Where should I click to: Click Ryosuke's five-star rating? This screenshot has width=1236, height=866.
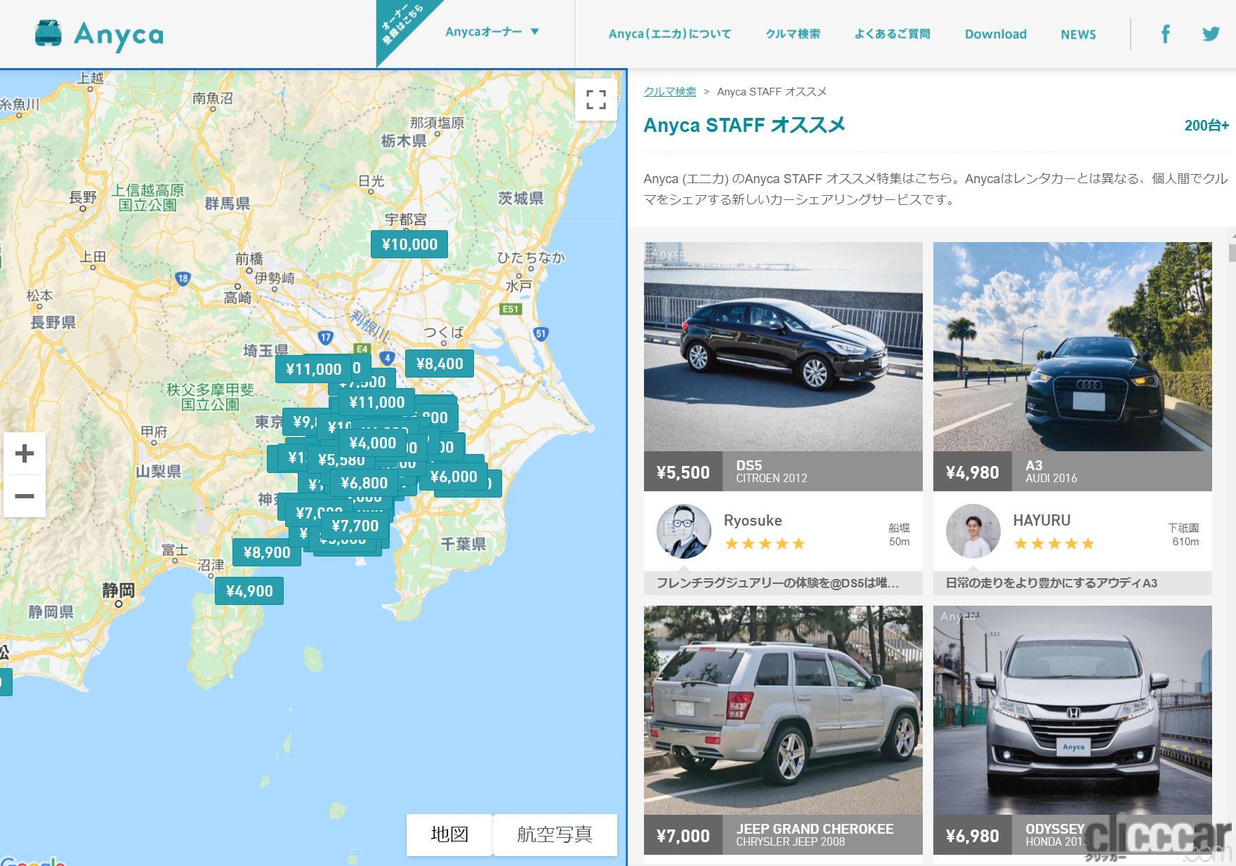point(765,543)
